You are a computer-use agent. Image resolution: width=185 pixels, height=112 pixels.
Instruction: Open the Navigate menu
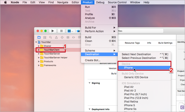(x=63, y=2)
